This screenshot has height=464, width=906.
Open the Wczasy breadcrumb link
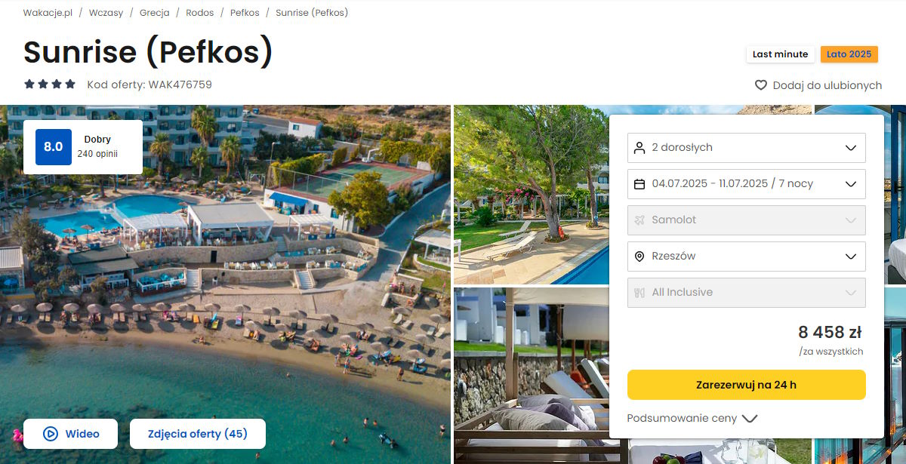point(106,13)
